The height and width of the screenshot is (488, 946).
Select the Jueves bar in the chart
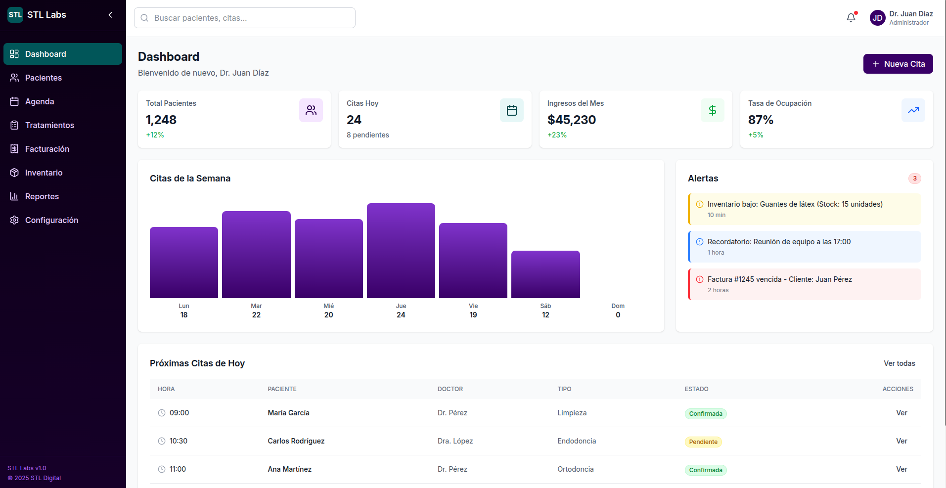(x=401, y=251)
